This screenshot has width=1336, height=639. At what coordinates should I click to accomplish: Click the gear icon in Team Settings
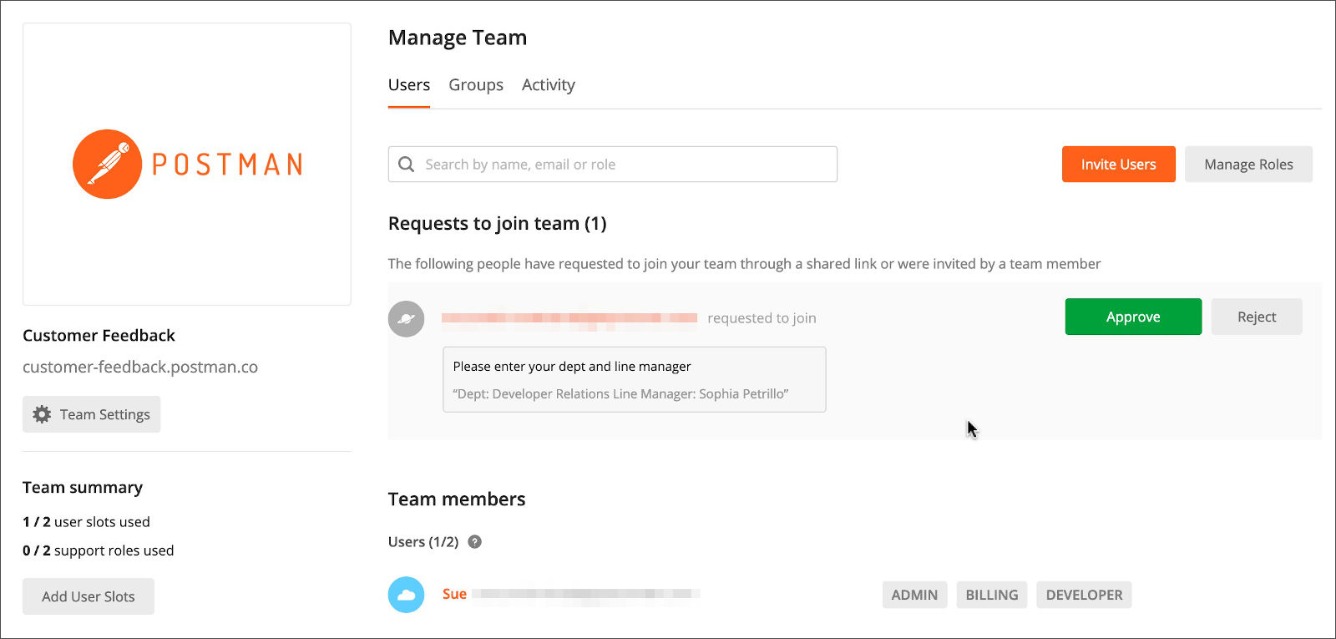click(x=42, y=414)
